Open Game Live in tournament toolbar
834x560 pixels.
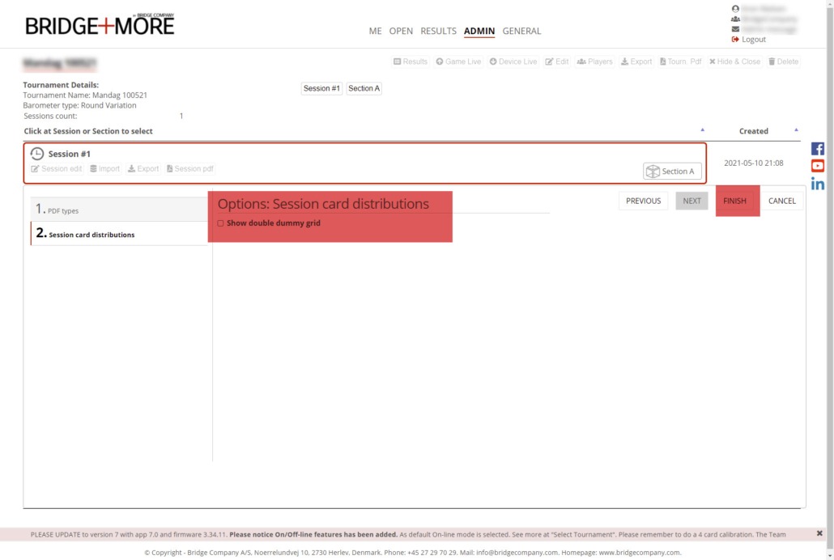click(458, 62)
